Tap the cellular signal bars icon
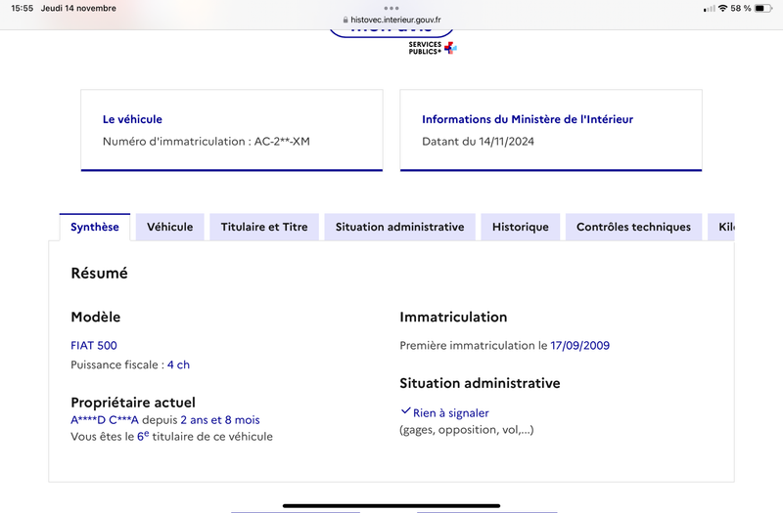783x513 pixels. tap(709, 9)
